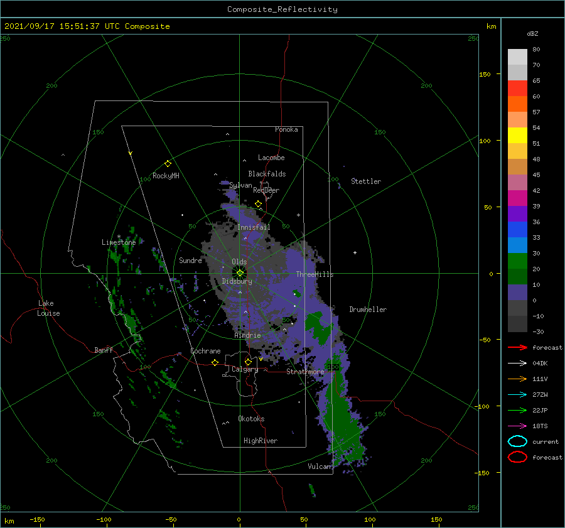
Task: Select the orange 111V arrow symbol
Action: [517, 379]
